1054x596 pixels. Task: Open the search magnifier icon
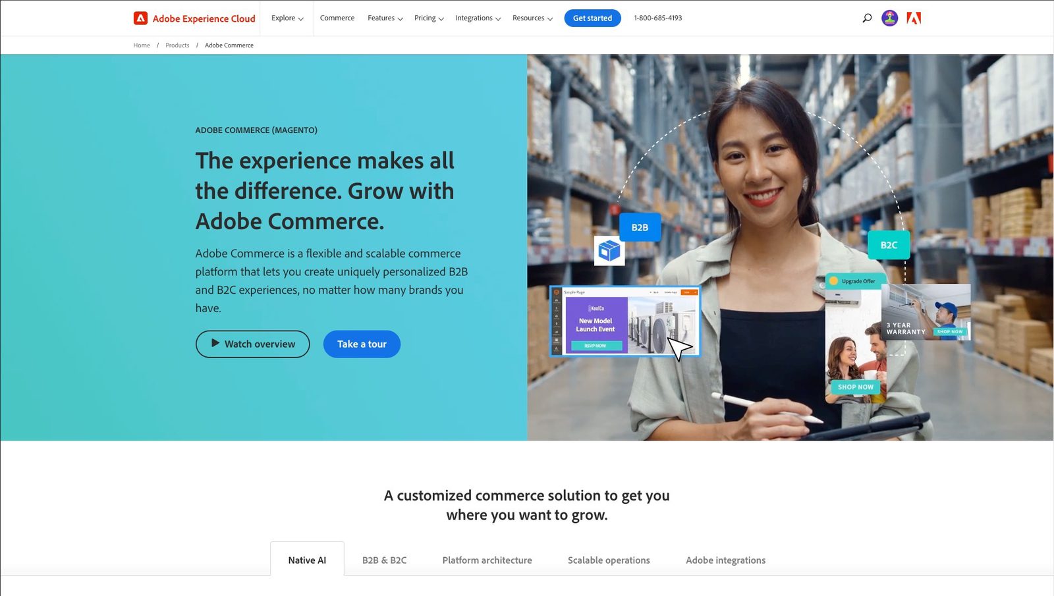[x=867, y=18]
